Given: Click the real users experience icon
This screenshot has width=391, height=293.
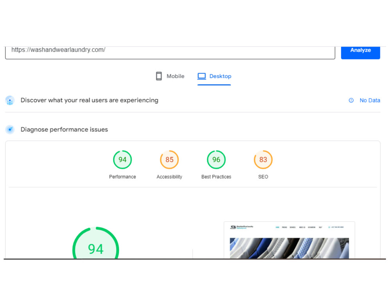Looking at the screenshot, I should pos(10,100).
